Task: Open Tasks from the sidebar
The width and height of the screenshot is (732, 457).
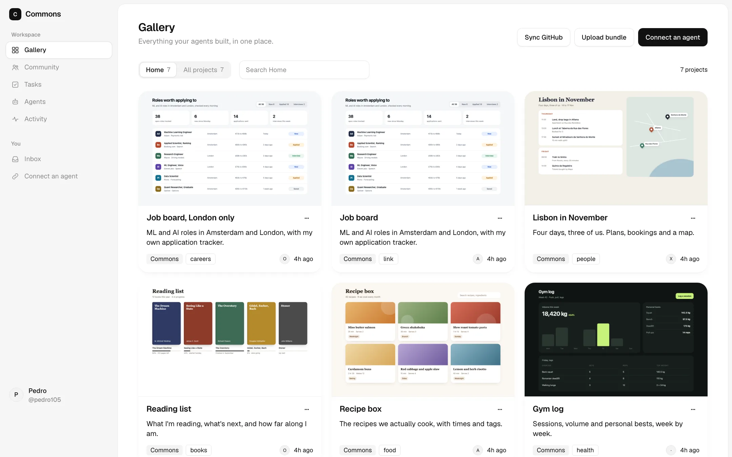Action: click(x=59, y=85)
